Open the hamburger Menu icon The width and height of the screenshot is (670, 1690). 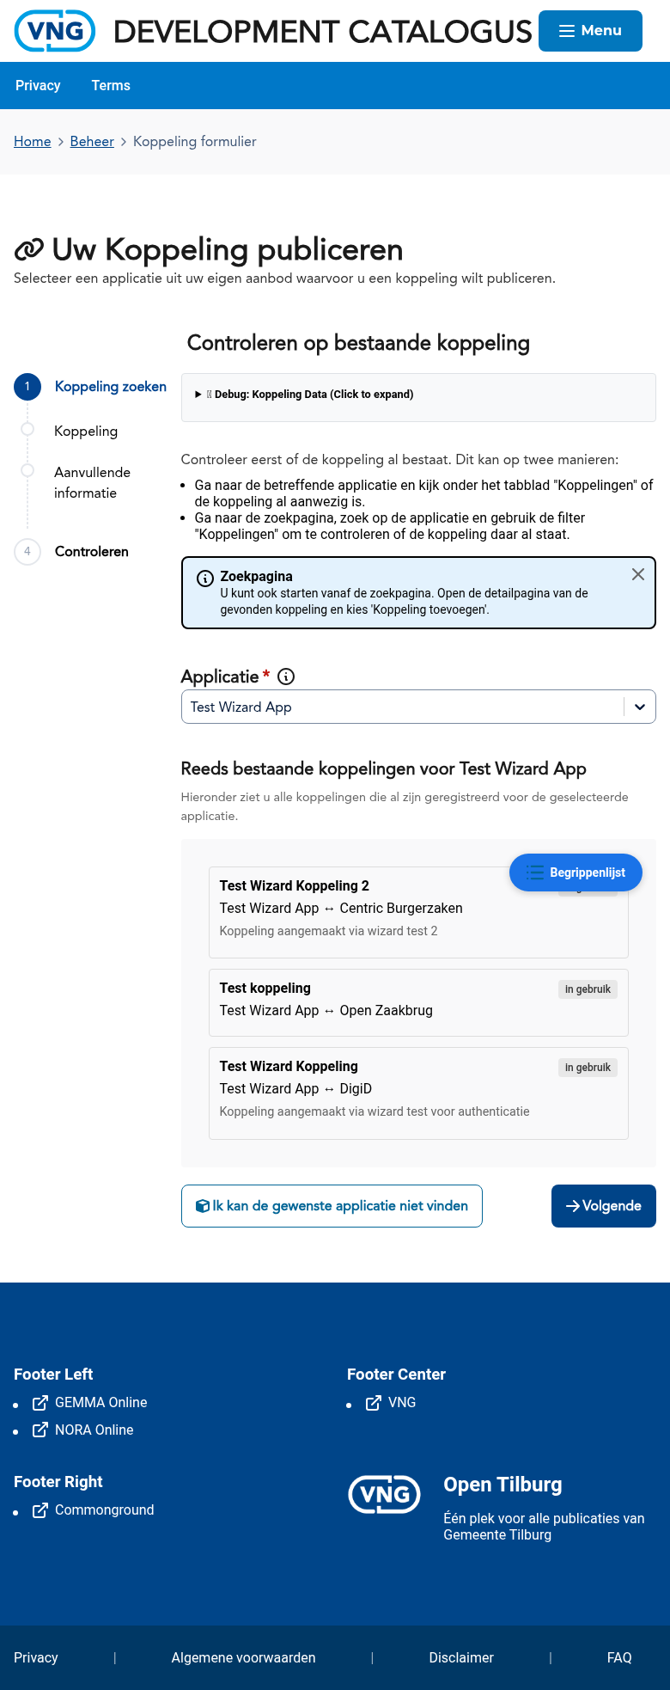(567, 31)
